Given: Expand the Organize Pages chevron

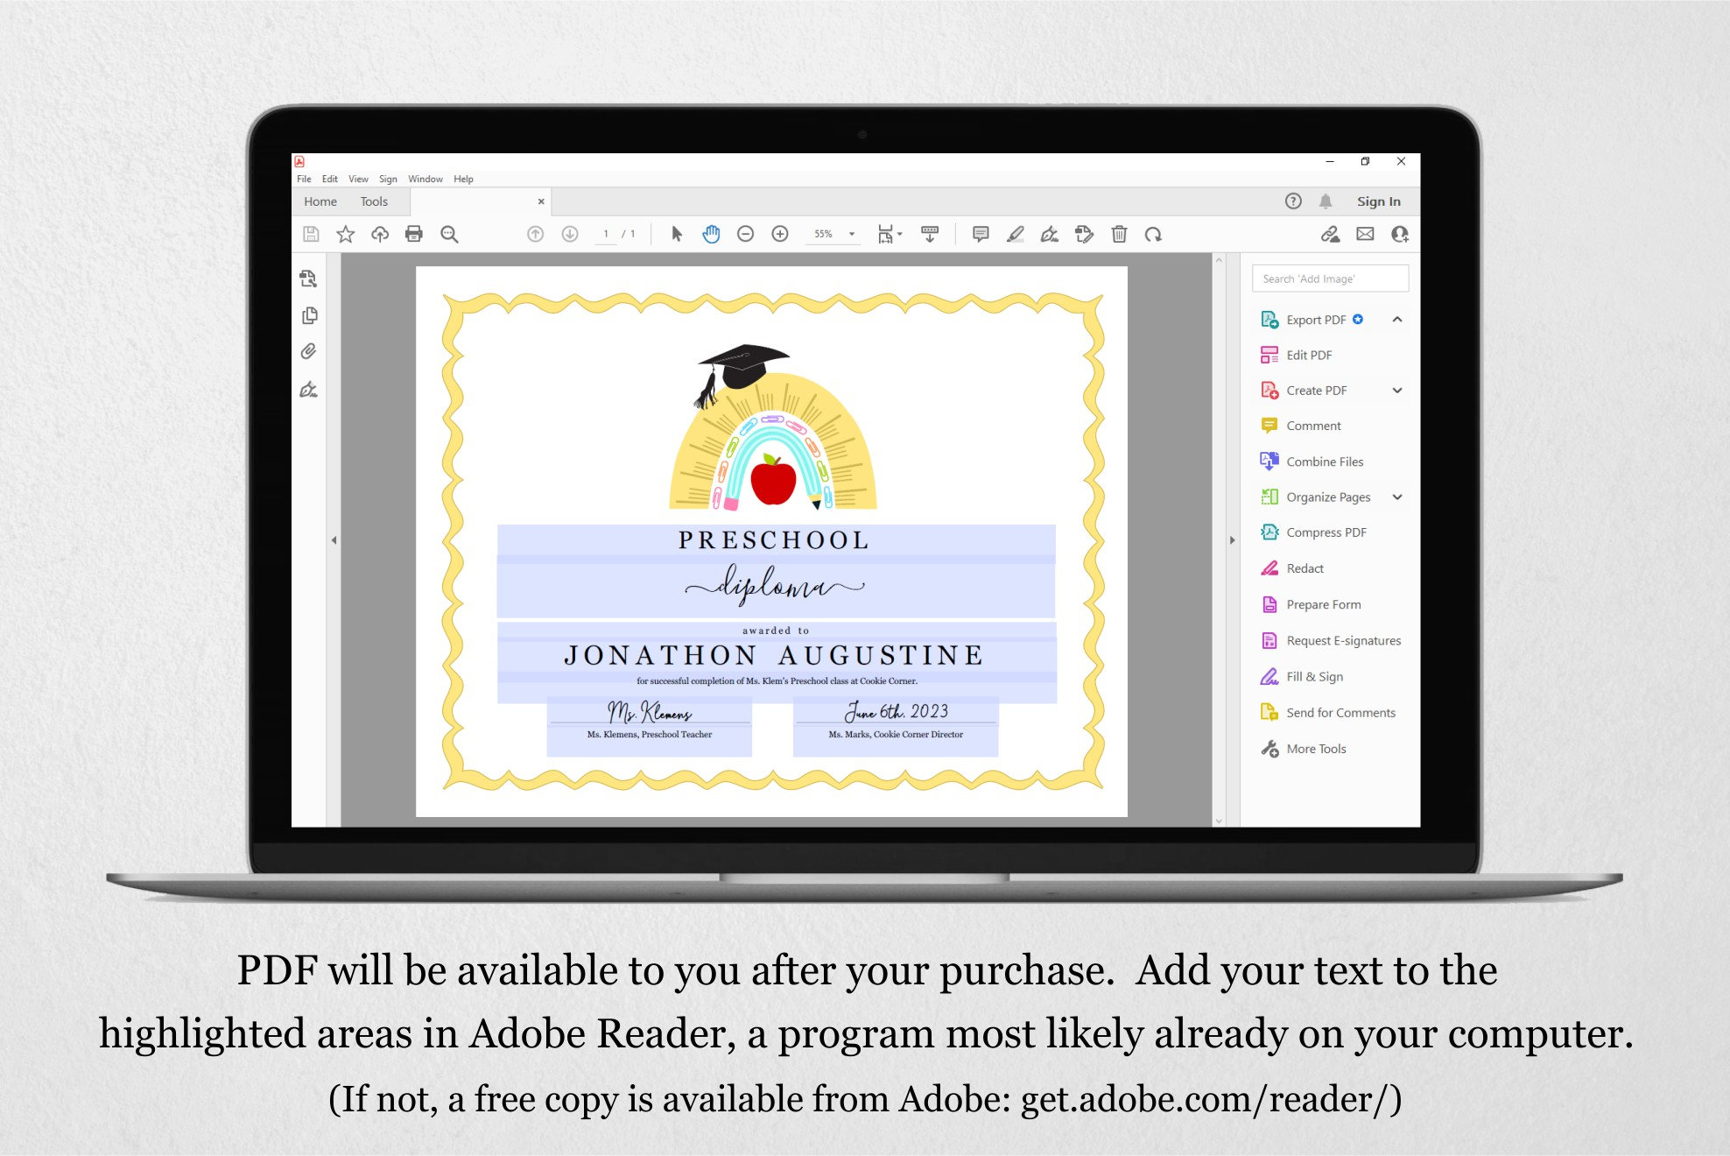Looking at the screenshot, I should tap(1398, 497).
